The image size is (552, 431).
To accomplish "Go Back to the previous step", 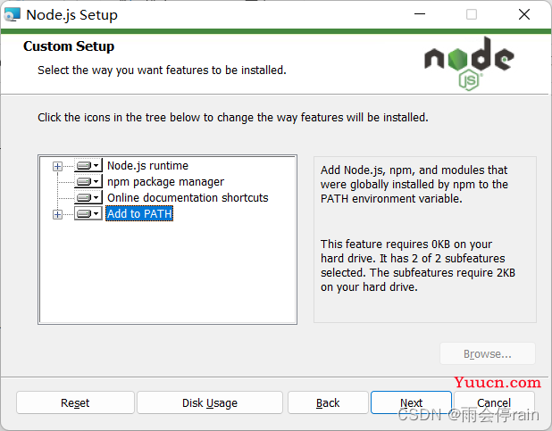I will click(x=328, y=402).
